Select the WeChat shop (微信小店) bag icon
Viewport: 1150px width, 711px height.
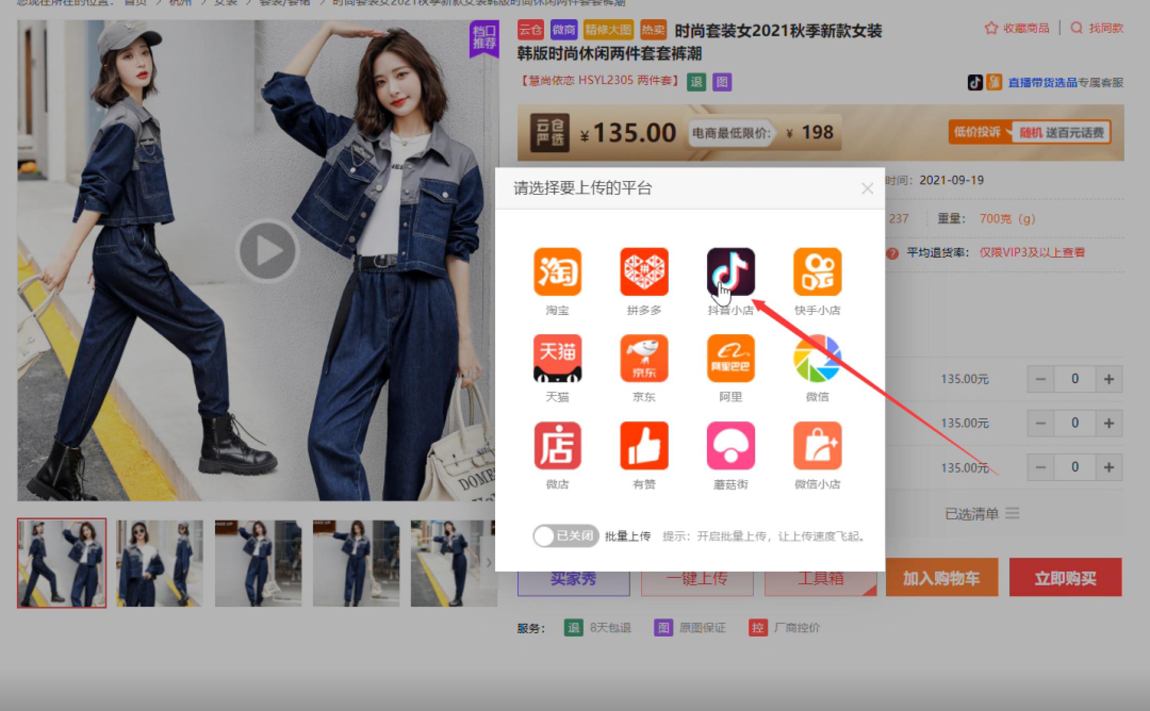(x=817, y=445)
